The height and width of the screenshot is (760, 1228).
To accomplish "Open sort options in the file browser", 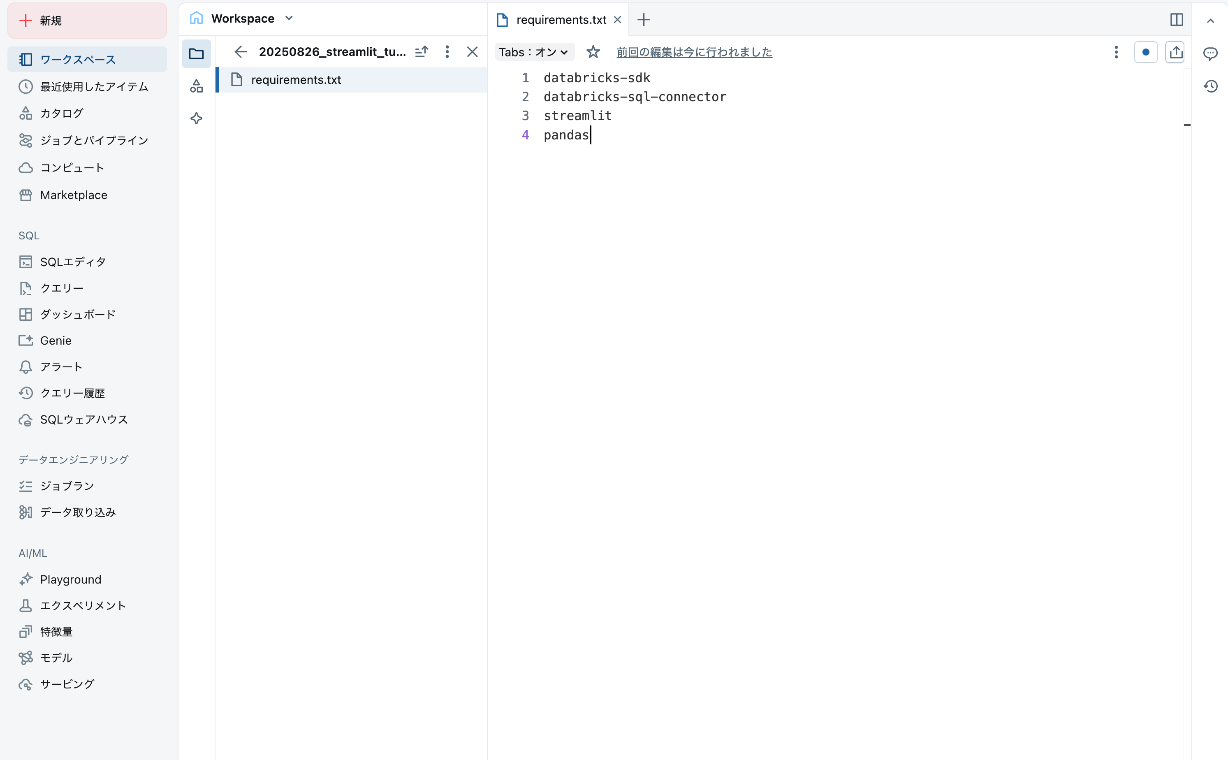I will 422,52.
